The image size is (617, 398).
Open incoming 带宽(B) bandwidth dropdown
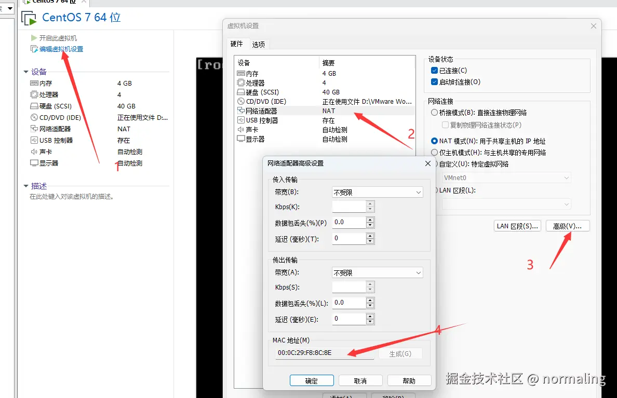[378, 193]
